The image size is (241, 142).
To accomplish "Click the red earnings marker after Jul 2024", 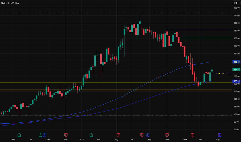I will [x=142, y=135].
